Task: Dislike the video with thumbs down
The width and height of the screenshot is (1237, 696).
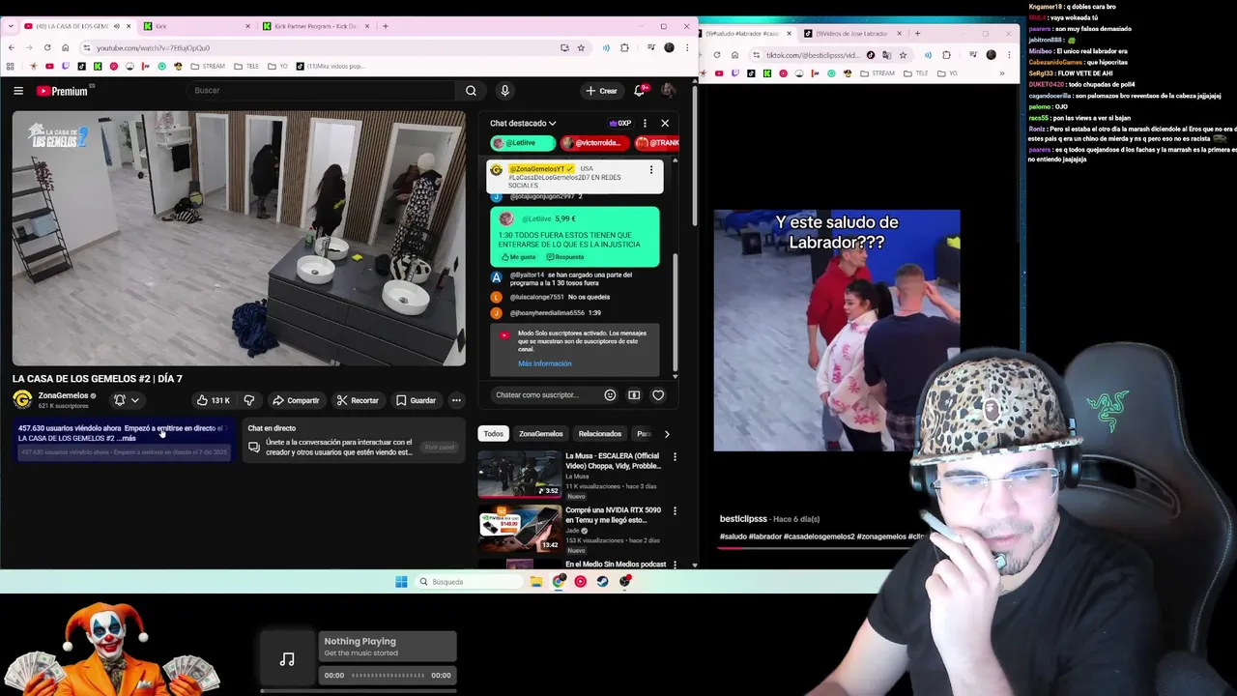Action: coord(249,400)
